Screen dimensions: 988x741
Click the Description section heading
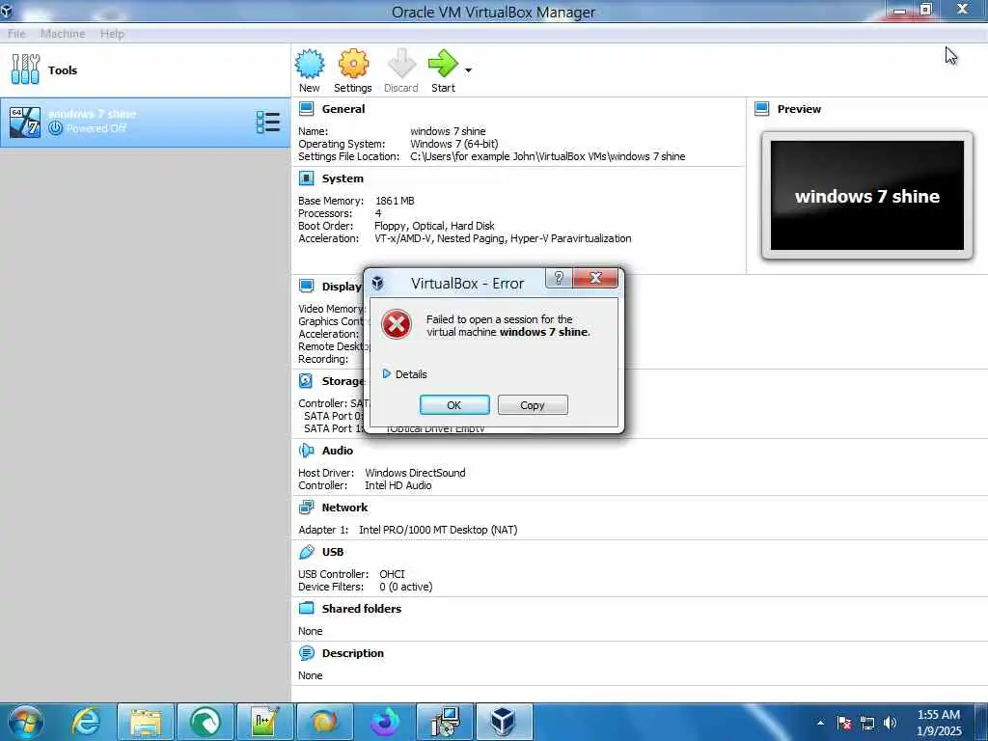pyautogui.click(x=353, y=653)
